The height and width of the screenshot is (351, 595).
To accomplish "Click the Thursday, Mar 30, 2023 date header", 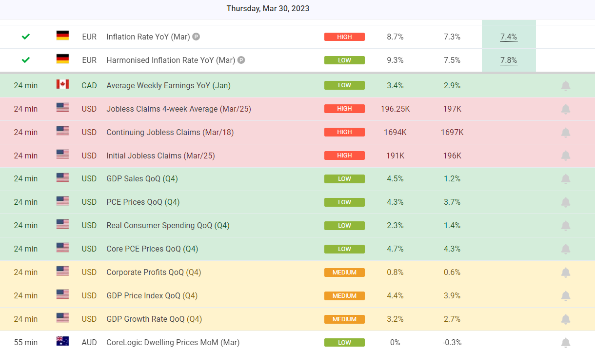I will coord(268,9).
